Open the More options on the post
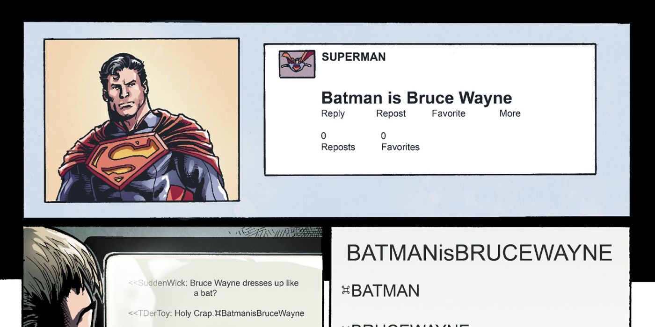655x327 pixels. [509, 114]
